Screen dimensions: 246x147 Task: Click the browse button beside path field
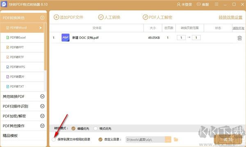click(168, 140)
